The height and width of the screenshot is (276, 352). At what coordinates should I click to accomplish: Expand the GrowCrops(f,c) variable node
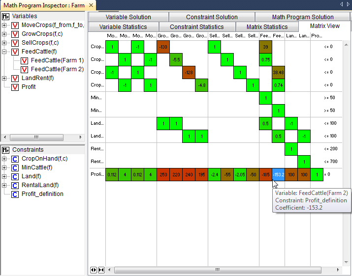(4, 34)
